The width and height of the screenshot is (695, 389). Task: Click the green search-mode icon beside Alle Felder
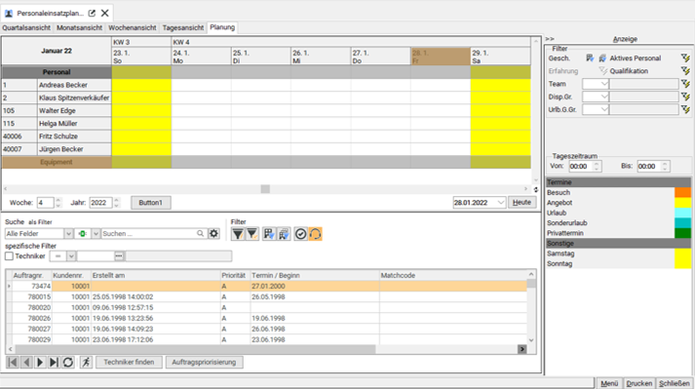pyautogui.click(x=83, y=233)
